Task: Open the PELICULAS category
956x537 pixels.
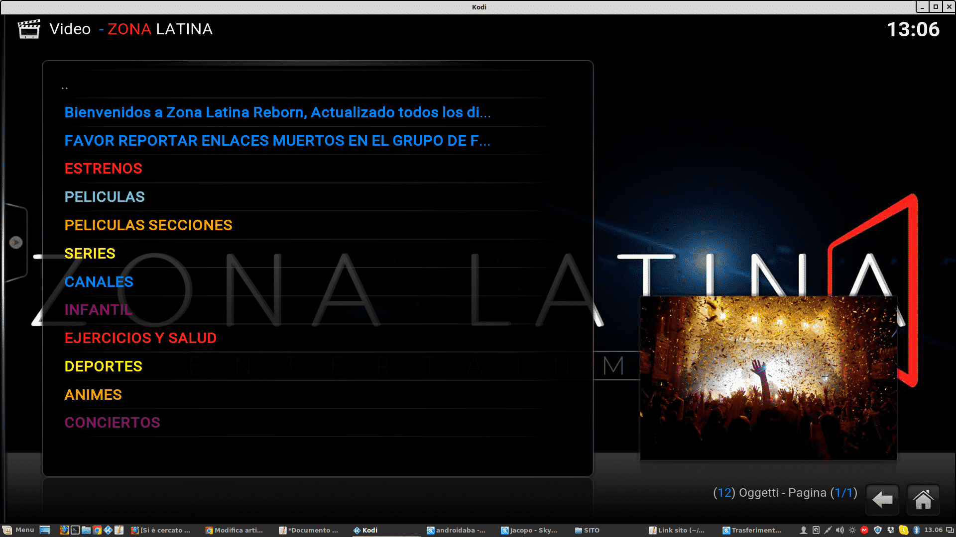Action: pos(317,197)
